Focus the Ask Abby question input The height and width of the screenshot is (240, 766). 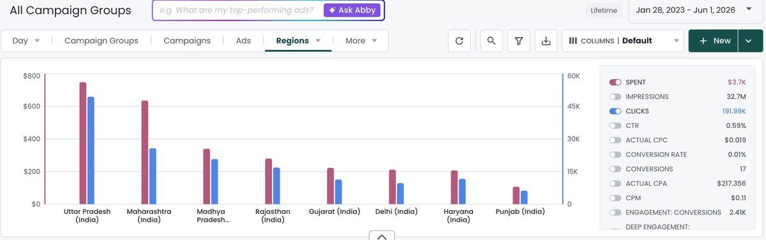click(x=236, y=10)
